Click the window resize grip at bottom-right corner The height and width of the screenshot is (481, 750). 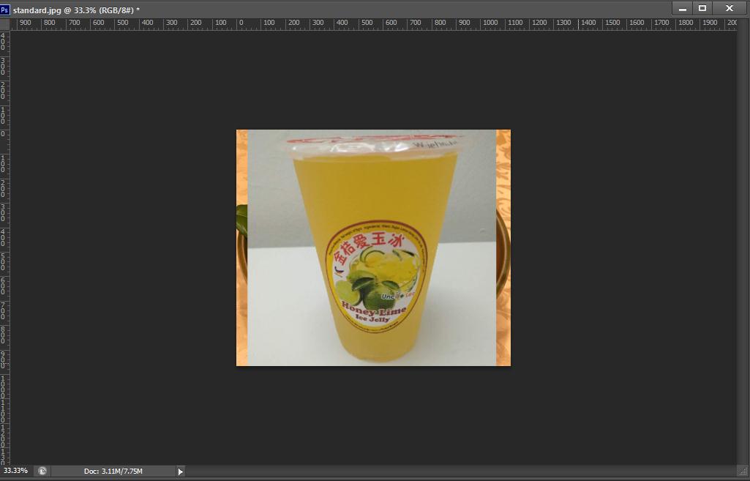point(743,471)
